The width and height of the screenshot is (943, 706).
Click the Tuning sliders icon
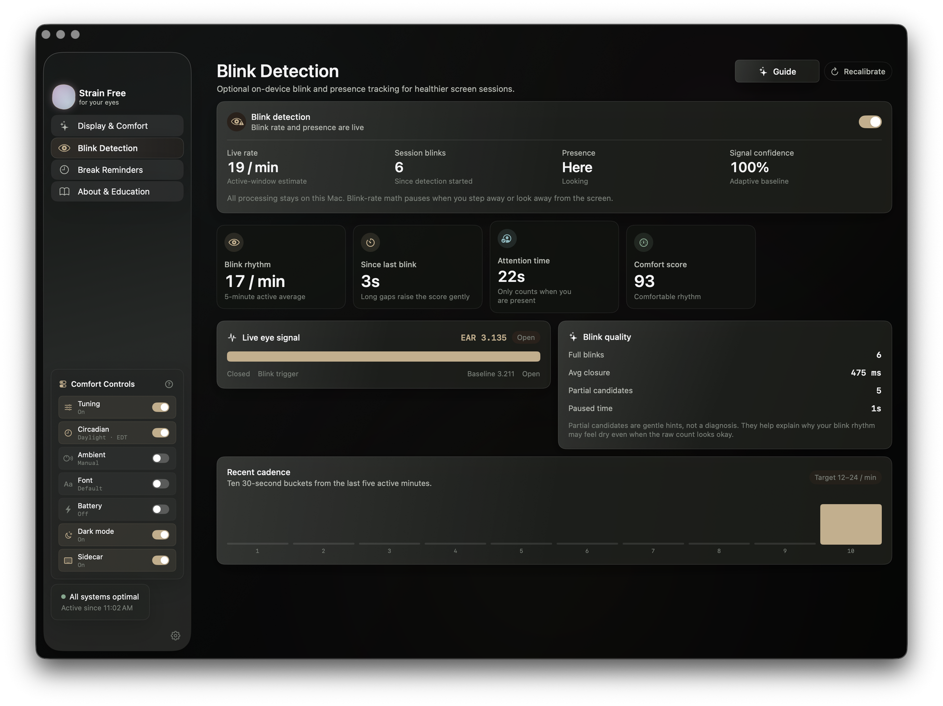[x=68, y=407]
